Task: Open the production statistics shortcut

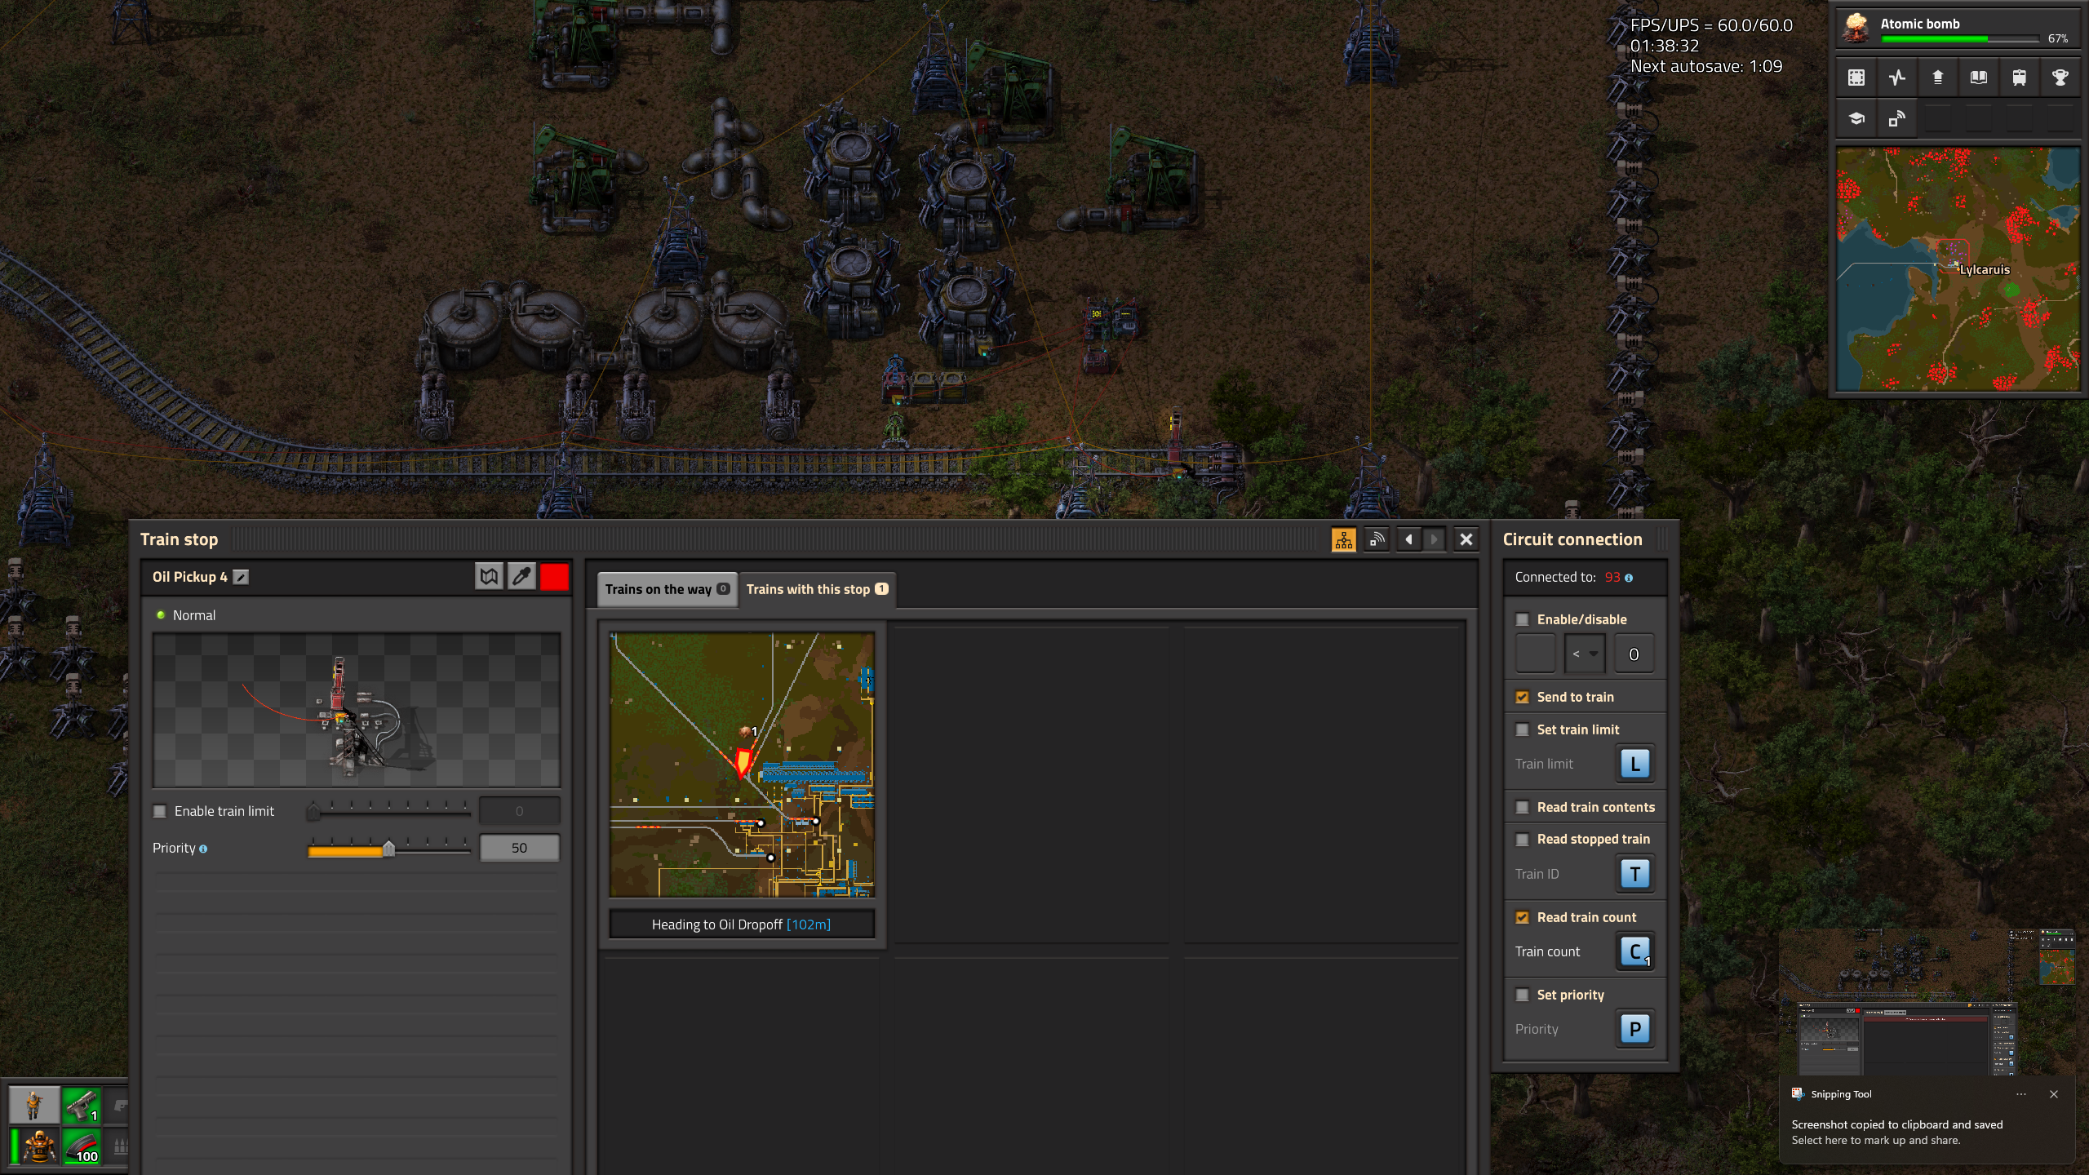Action: pos(1896,78)
